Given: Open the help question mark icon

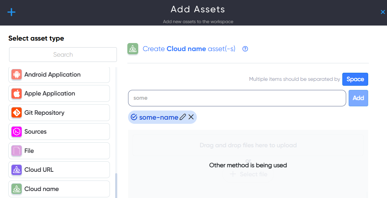Looking at the screenshot, I should click(x=245, y=49).
